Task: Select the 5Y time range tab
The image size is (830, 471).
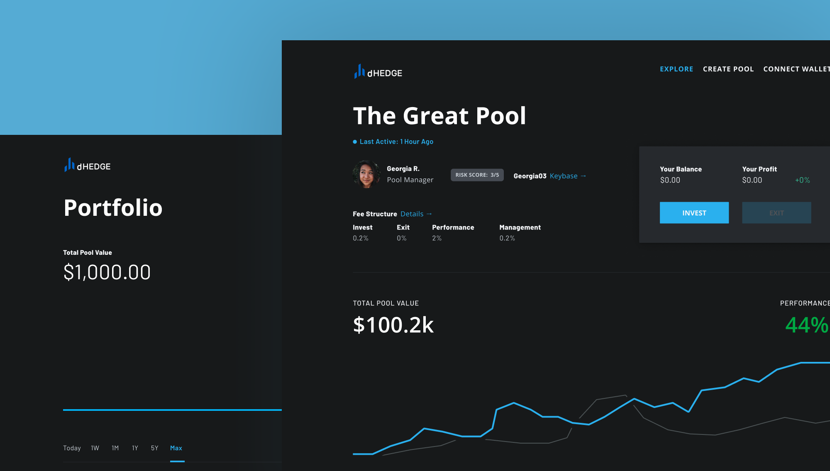Action: (154, 448)
